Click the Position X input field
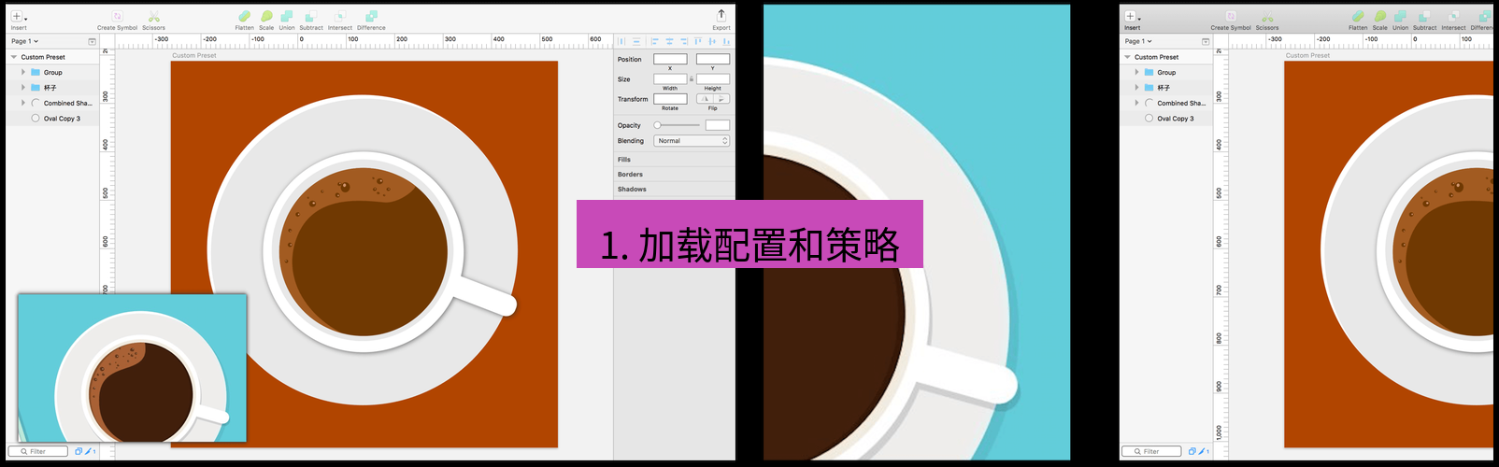 point(670,59)
